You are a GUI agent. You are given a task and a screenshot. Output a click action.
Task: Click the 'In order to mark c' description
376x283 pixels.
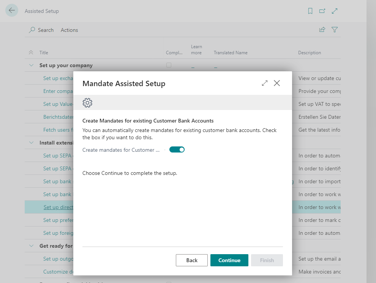(x=319, y=220)
